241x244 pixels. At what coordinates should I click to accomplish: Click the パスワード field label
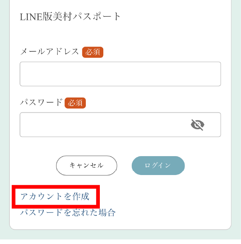click(41, 103)
